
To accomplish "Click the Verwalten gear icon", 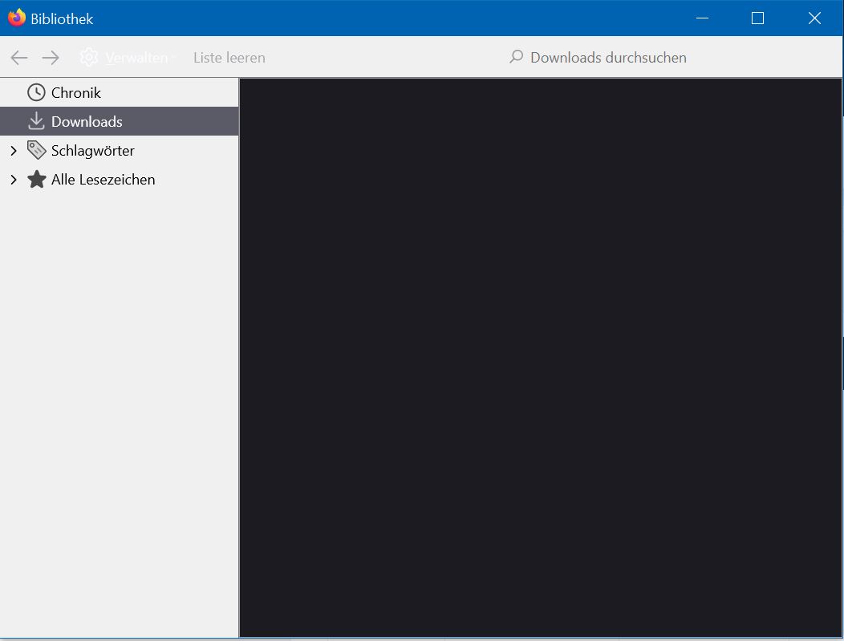I will [89, 57].
